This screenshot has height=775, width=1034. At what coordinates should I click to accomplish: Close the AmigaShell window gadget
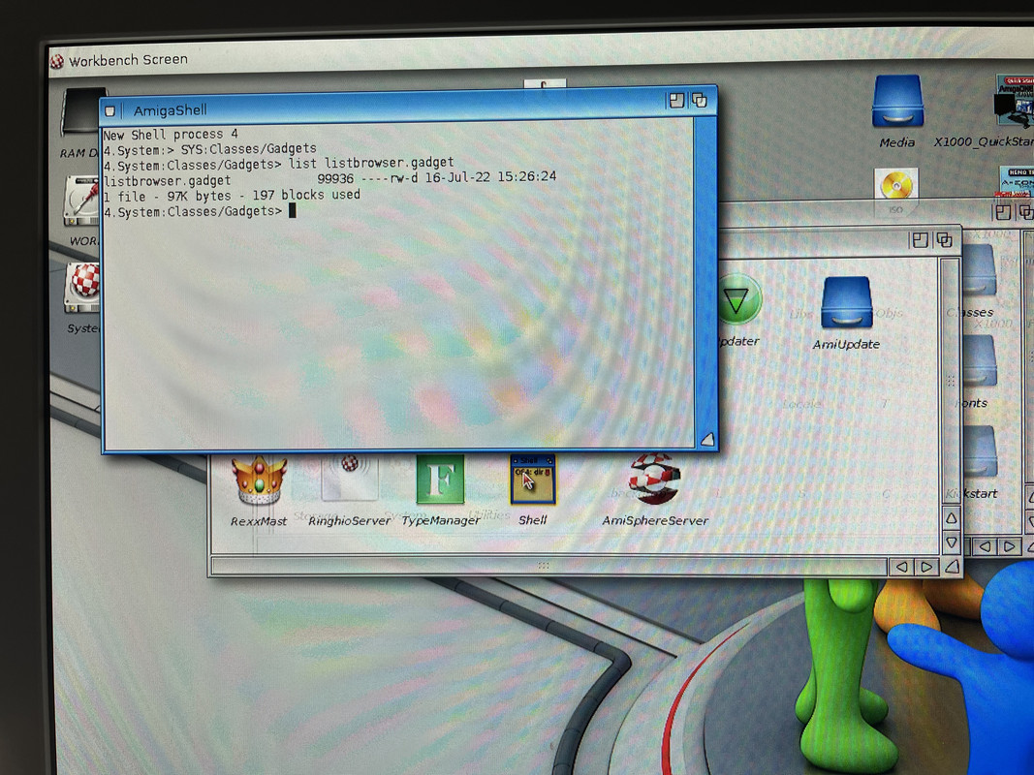pyautogui.click(x=110, y=110)
